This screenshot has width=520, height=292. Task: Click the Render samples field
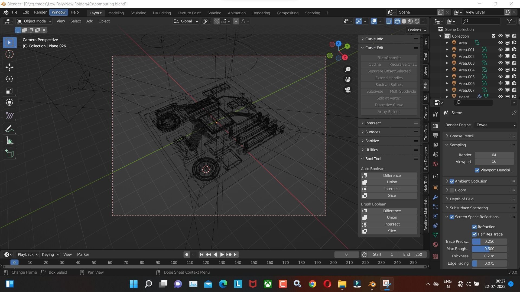pos(494,155)
